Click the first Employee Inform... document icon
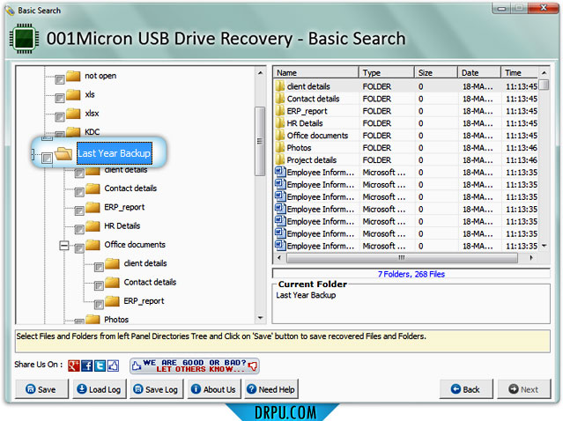The image size is (563, 421). [x=280, y=172]
